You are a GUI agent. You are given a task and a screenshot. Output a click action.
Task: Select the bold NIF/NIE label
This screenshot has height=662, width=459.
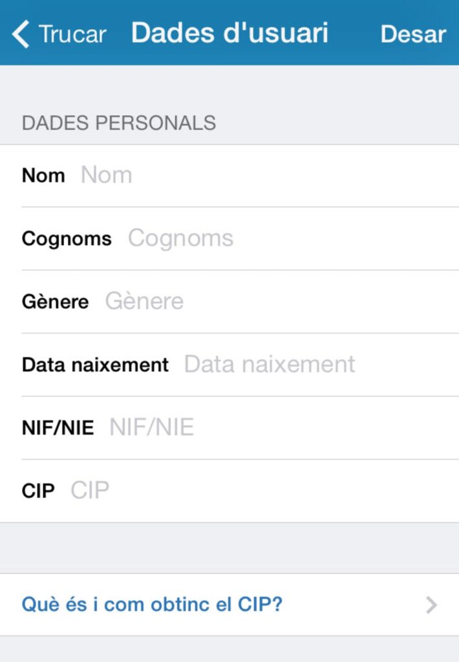click(58, 427)
